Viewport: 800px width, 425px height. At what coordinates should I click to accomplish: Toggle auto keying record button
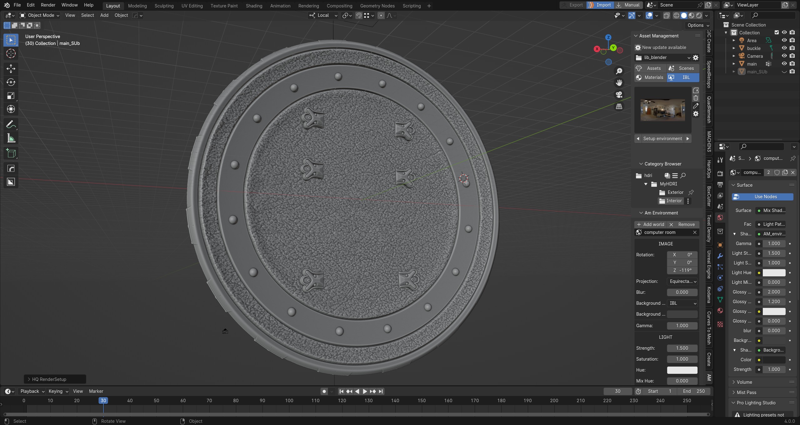[324, 391]
